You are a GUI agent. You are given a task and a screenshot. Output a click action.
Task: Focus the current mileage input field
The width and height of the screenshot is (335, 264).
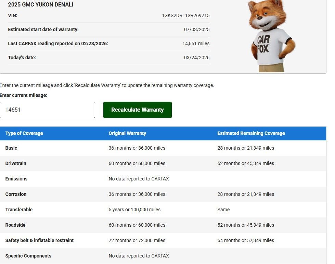pos(48,110)
